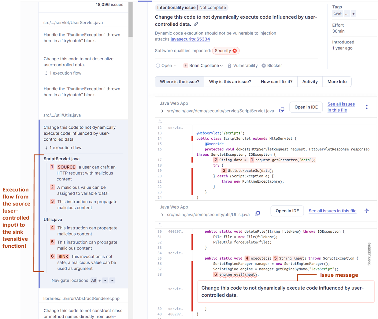Click the Open in IDE button for Utils.java
This screenshot has width=378, height=319.
(x=287, y=211)
